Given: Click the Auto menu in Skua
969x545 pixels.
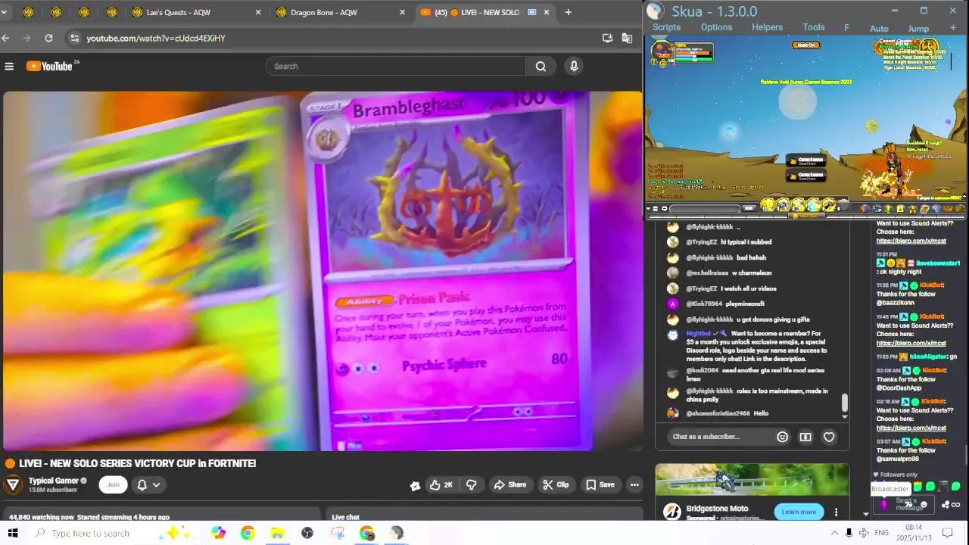Looking at the screenshot, I should click(879, 29).
